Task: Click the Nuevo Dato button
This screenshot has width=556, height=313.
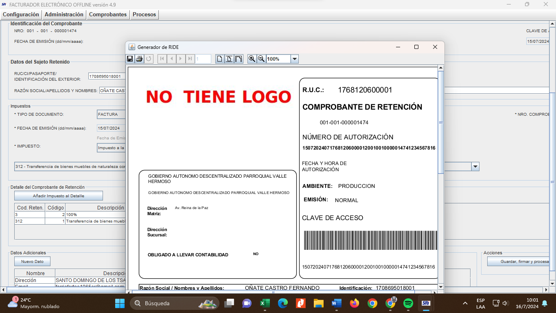Action: (x=32, y=261)
